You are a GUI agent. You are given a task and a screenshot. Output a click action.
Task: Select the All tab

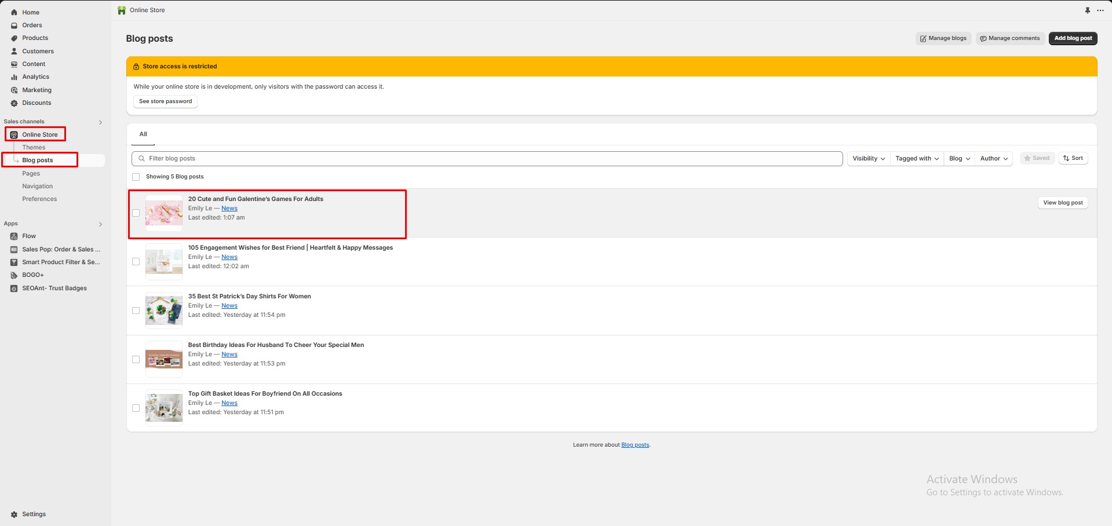pyautogui.click(x=143, y=134)
